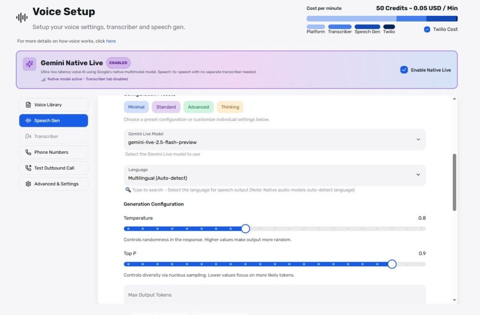
Task: Choose the Thinking preset
Action: [230, 107]
